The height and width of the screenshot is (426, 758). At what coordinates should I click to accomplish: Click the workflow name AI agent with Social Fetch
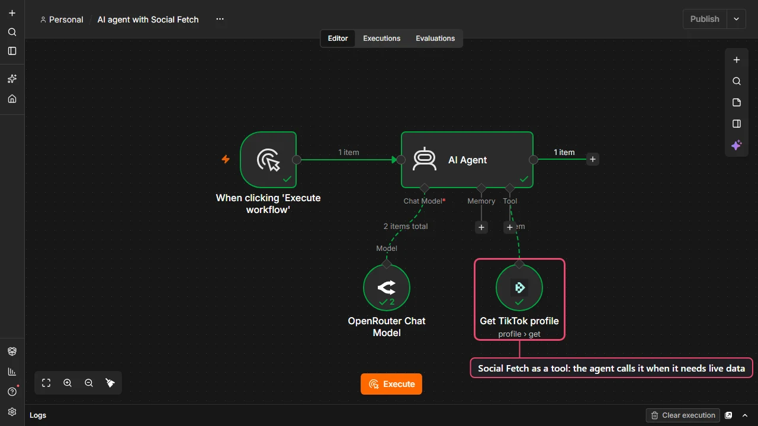click(x=148, y=20)
